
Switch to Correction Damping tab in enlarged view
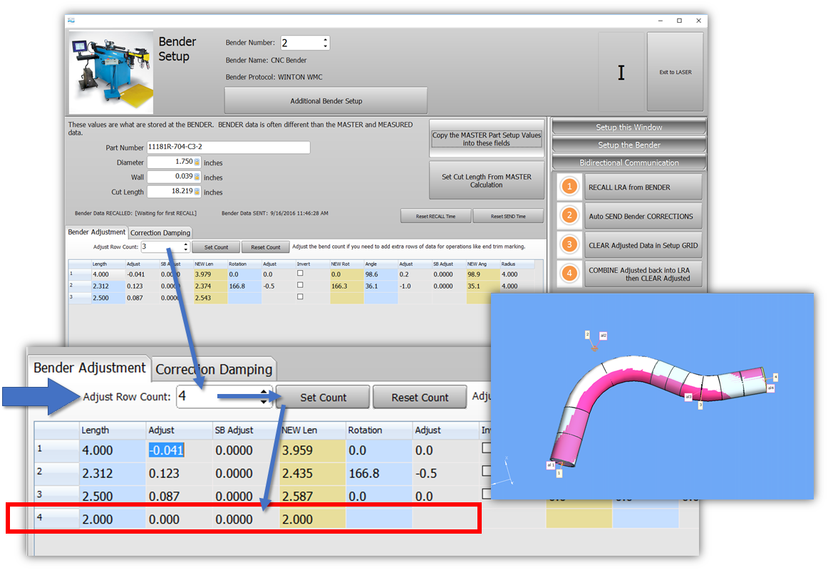[x=214, y=369]
